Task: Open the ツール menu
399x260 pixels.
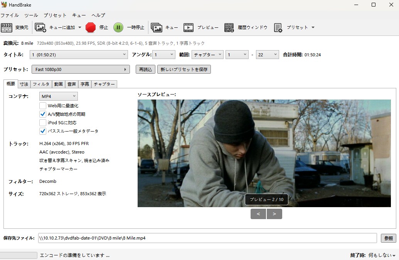Action: pyautogui.click(x=31, y=15)
